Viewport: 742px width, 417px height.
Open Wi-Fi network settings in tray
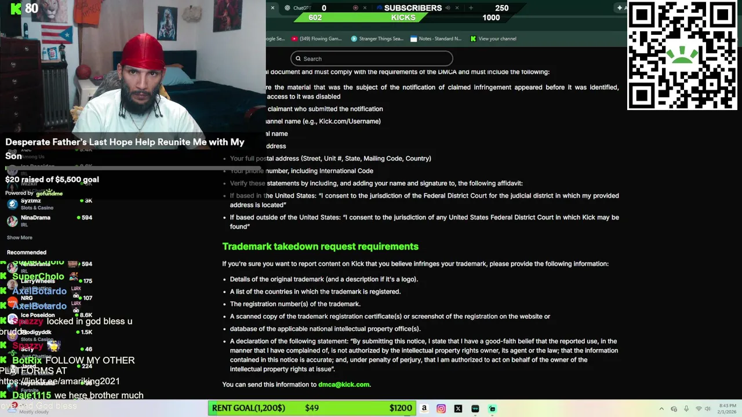coord(697,409)
